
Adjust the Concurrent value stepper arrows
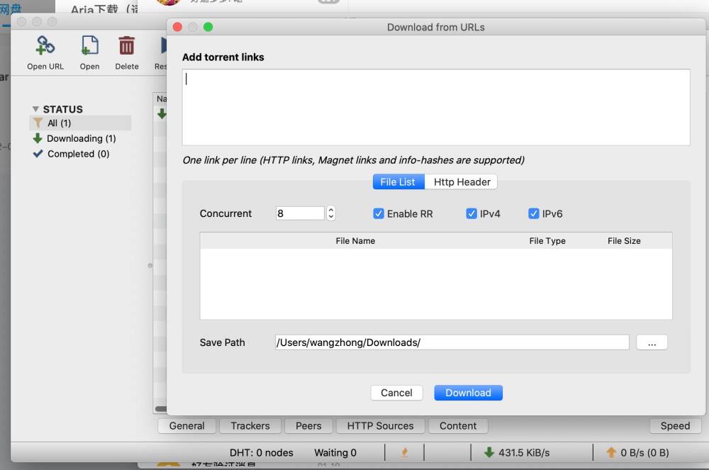click(331, 213)
